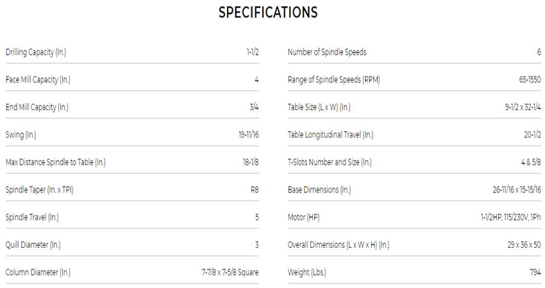Click the Spindle Travel (In.) label
The image size is (545, 288).
point(32,218)
